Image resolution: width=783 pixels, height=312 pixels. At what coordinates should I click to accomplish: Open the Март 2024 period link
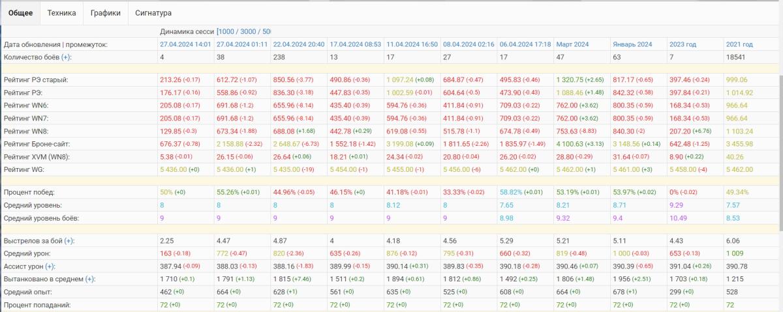[572, 44]
